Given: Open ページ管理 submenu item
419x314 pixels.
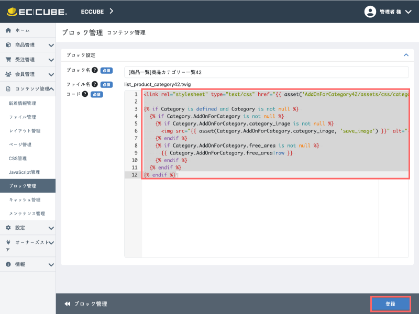Looking at the screenshot, I should click(x=20, y=144).
